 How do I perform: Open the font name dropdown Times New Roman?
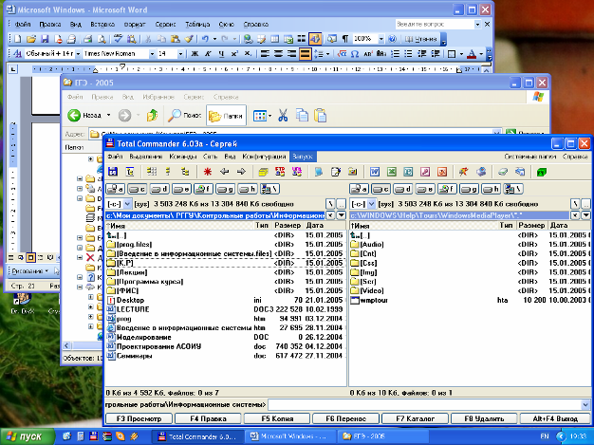pyautogui.click(x=150, y=54)
